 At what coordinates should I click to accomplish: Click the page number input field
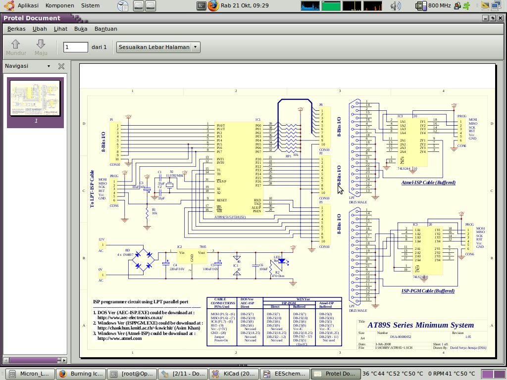pos(75,47)
